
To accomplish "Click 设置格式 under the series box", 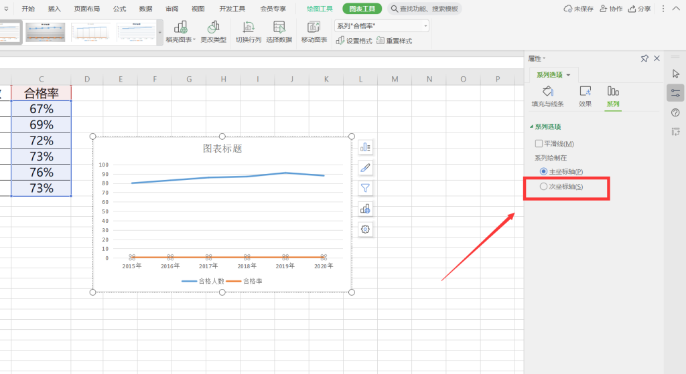I will 354,41.
